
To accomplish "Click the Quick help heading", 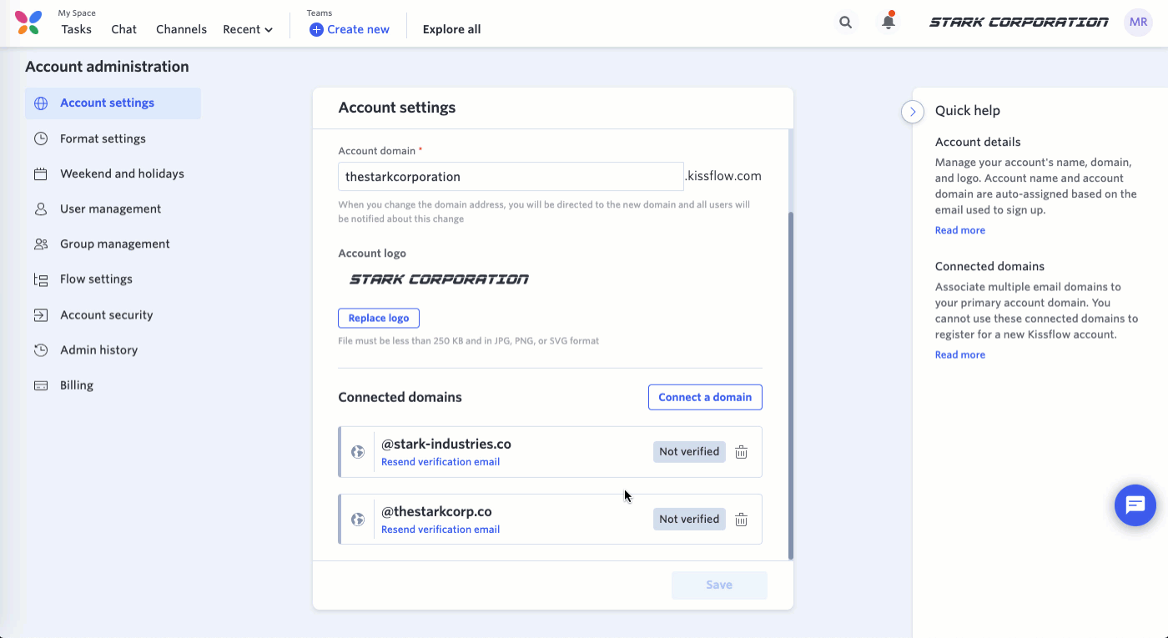I will tap(968, 111).
